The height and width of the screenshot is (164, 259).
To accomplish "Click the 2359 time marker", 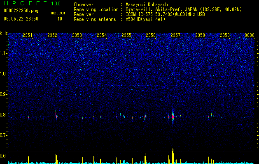I will point(225,35).
